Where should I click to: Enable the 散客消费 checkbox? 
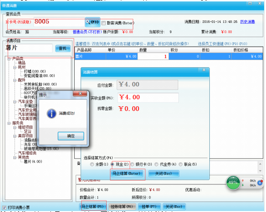pyautogui.click(x=103, y=23)
